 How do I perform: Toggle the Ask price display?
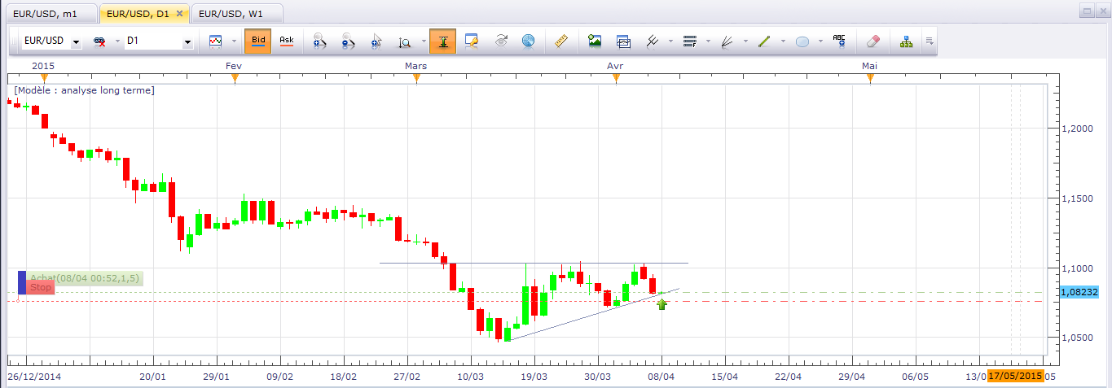point(286,41)
